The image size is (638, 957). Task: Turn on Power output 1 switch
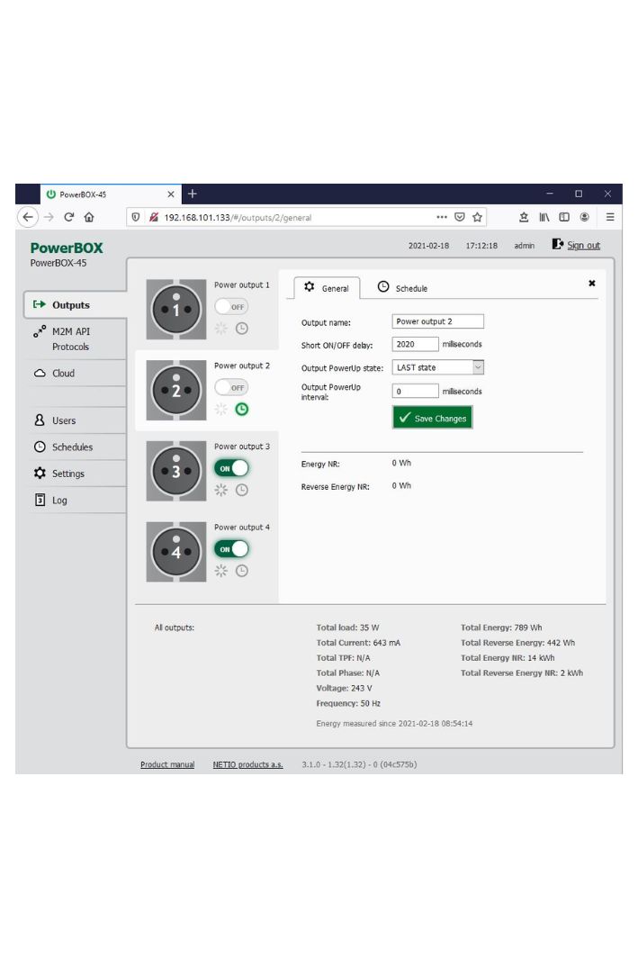pyautogui.click(x=231, y=306)
